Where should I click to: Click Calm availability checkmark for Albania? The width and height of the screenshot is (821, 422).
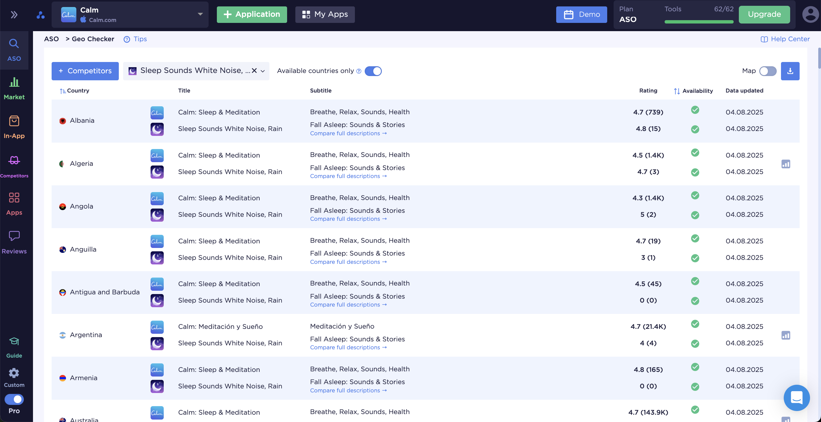click(695, 110)
